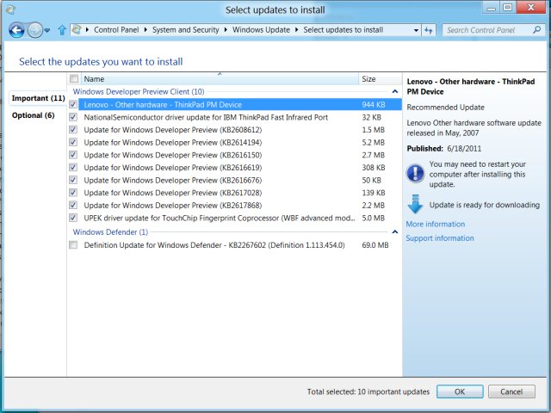Select the 'Select updates to install' breadcrumb
This screenshot has height=413, width=551.
point(344,30)
